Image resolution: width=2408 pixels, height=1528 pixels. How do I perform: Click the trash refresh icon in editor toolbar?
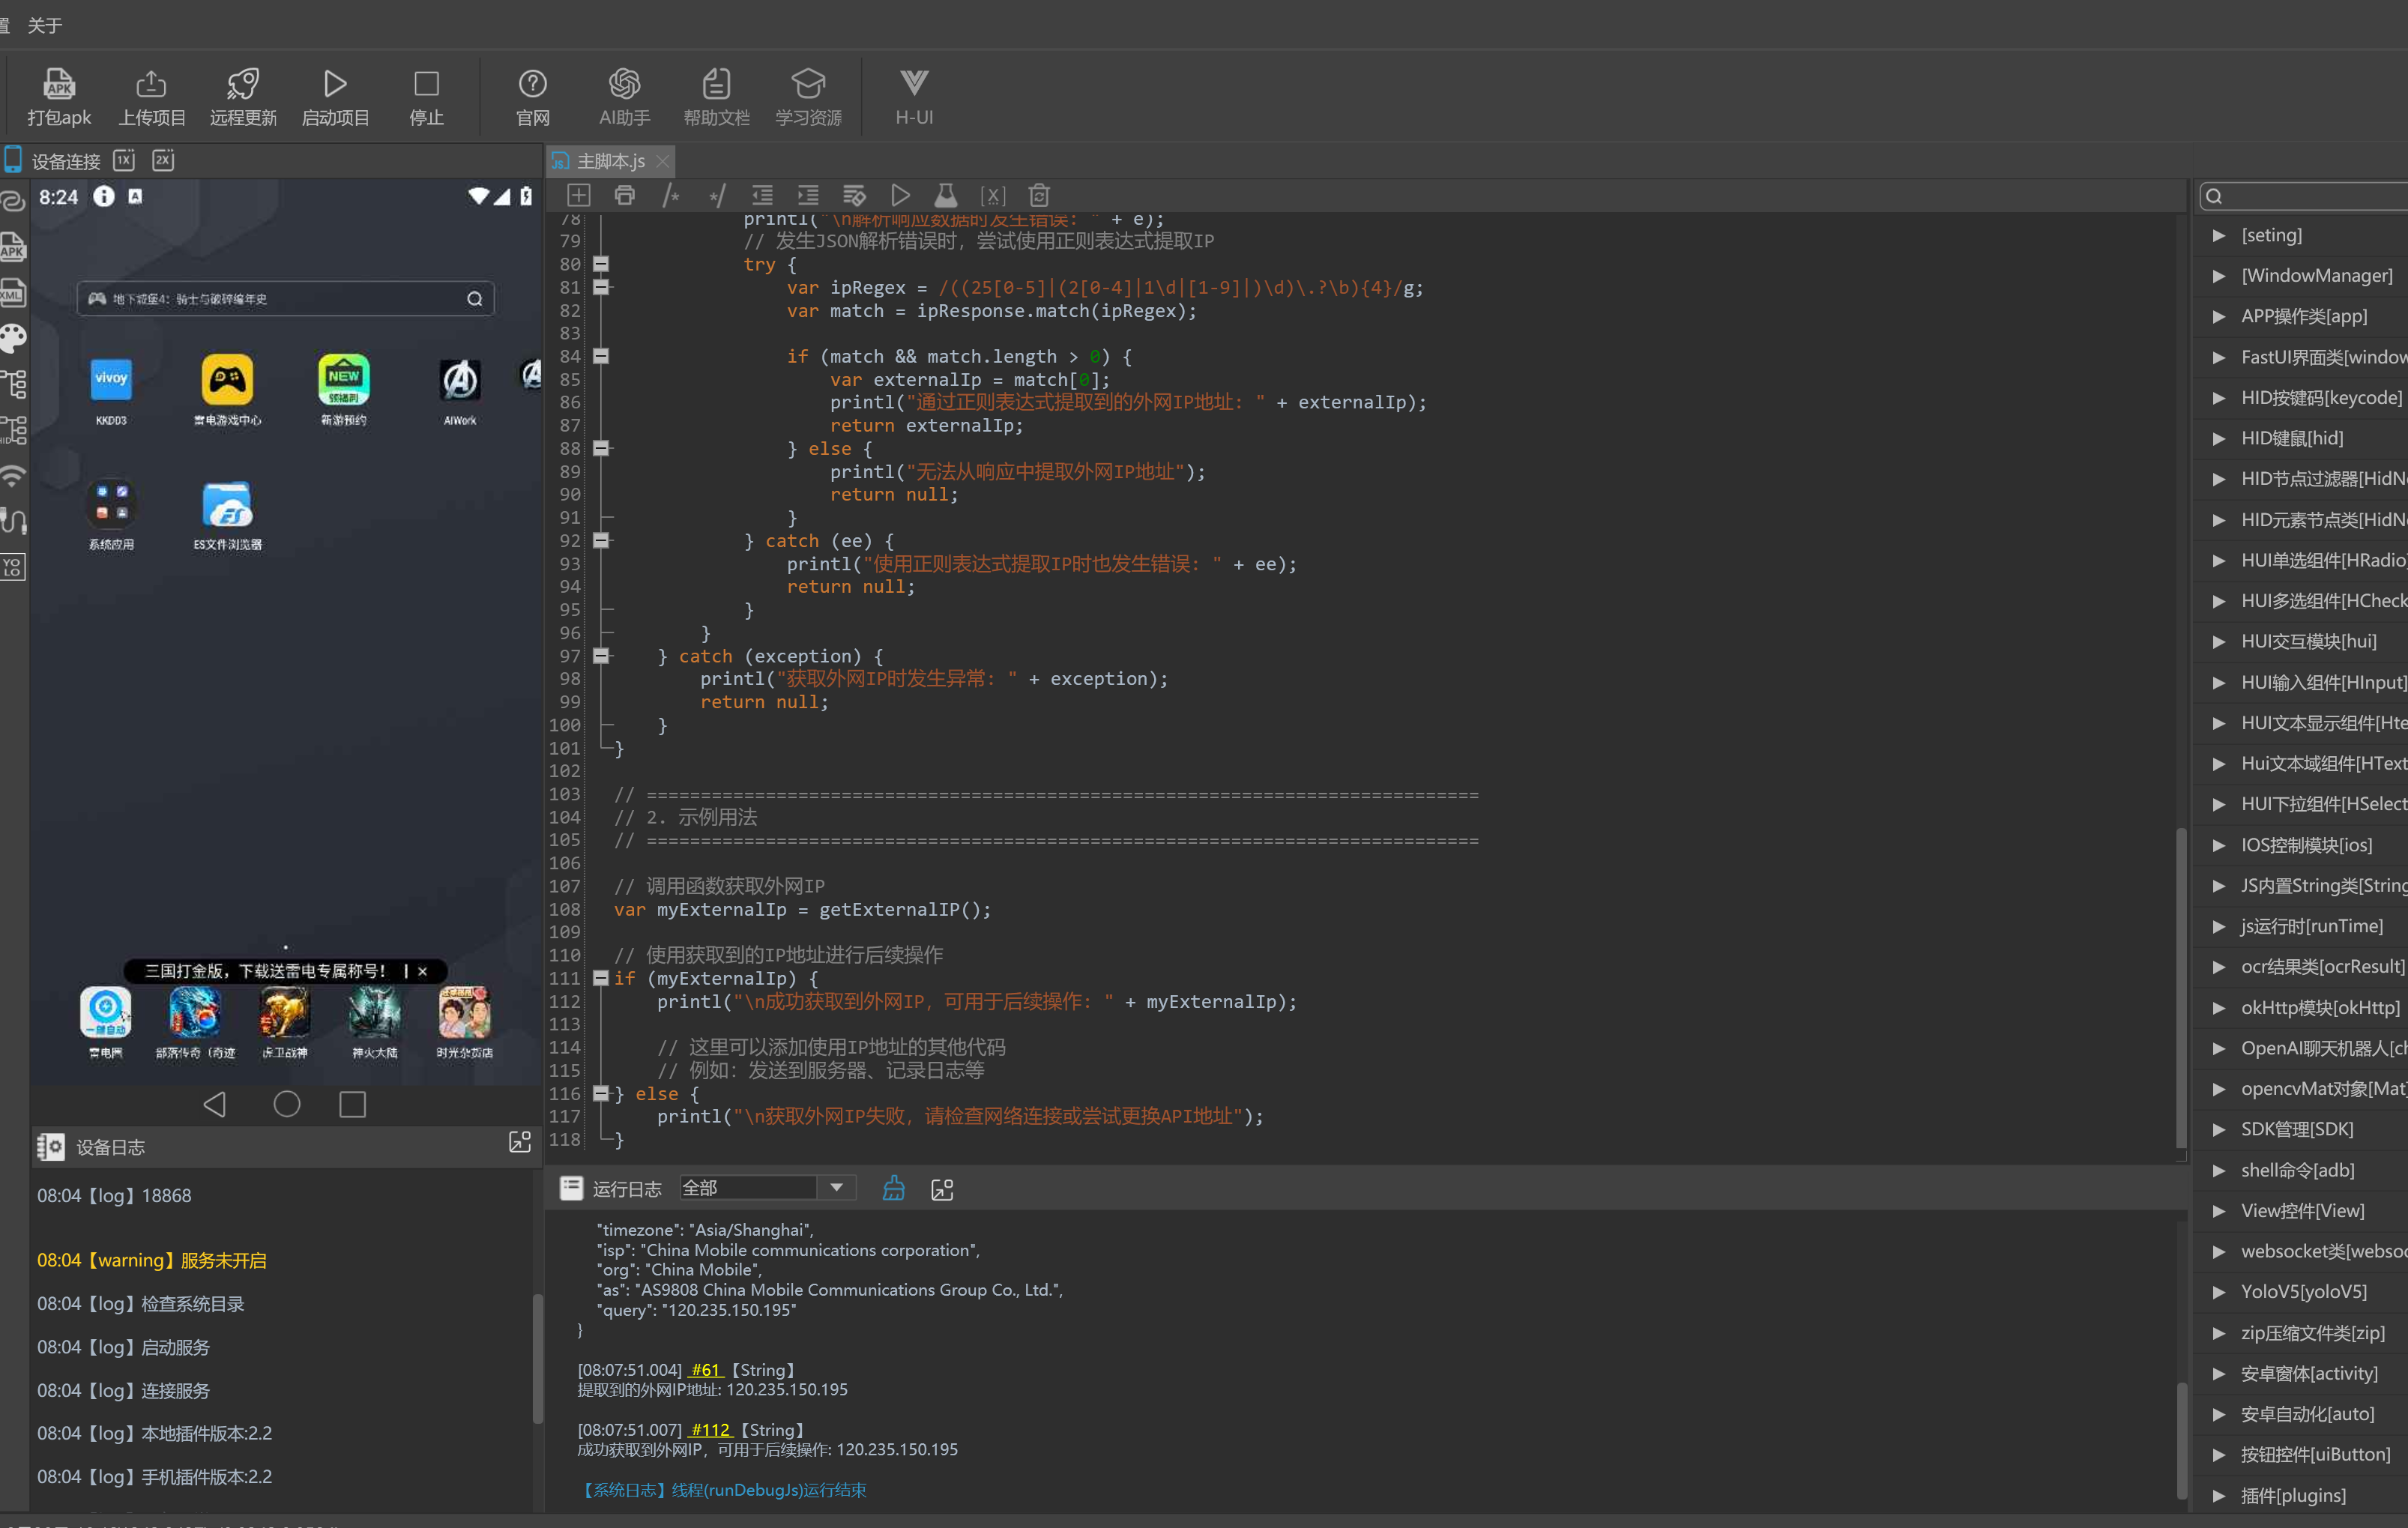[1039, 195]
